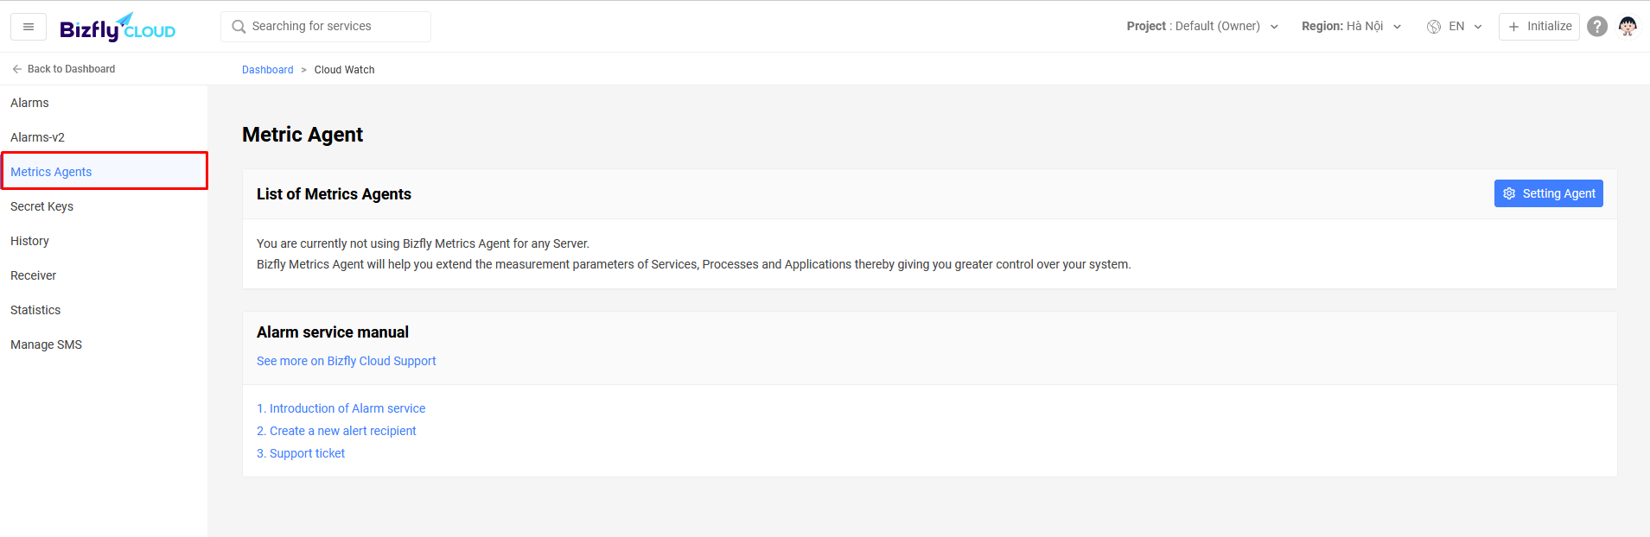Open Secret Keys in the sidebar
This screenshot has width=1650, height=537.
coord(104,206)
